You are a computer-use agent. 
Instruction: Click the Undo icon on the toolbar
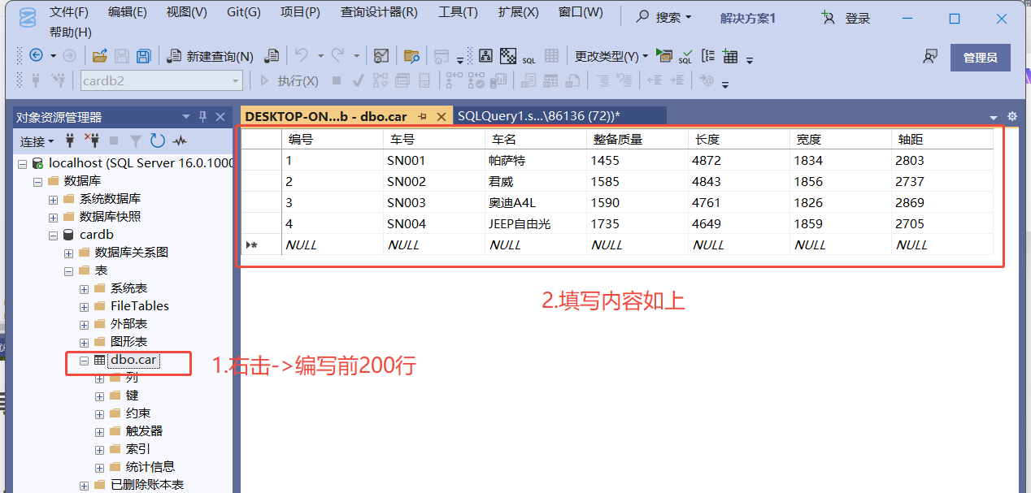(300, 55)
